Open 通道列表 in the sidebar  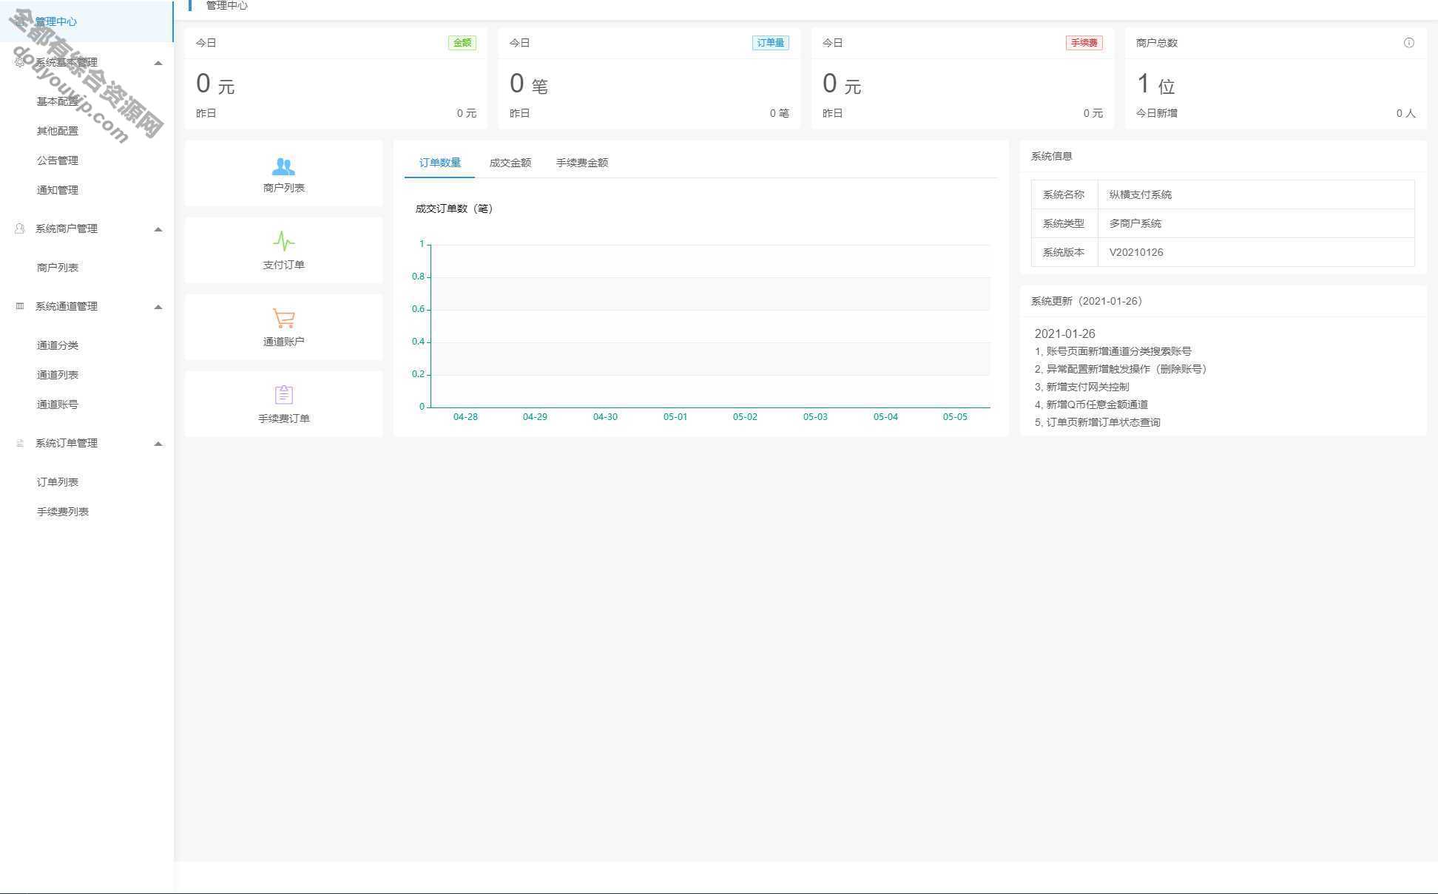(x=58, y=375)
